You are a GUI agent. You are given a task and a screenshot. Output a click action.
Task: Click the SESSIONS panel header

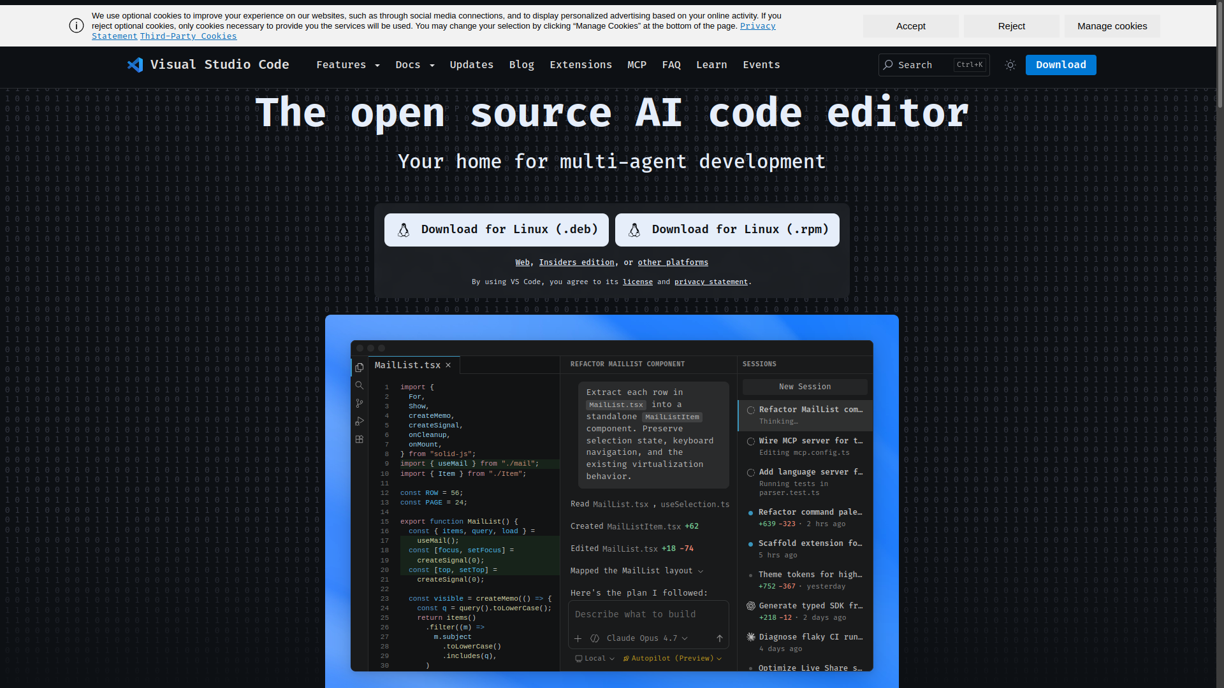click(759, 364)
